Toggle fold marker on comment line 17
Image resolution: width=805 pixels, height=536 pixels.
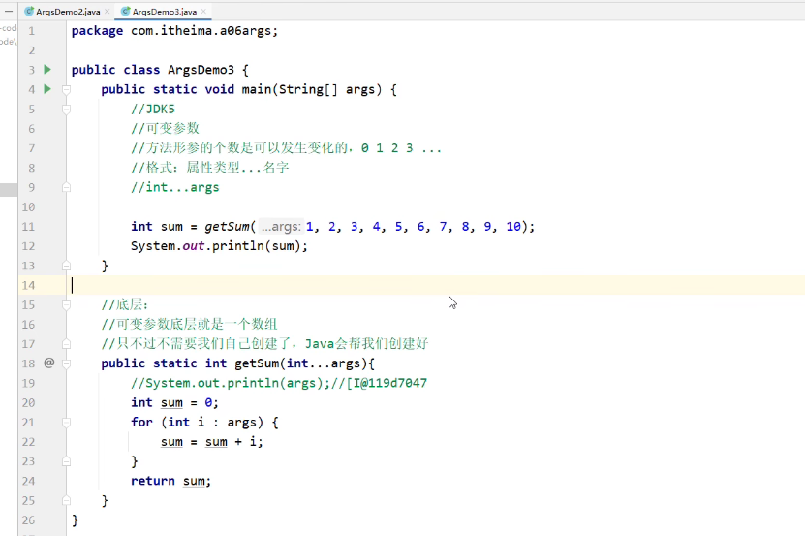pos(66,344)
